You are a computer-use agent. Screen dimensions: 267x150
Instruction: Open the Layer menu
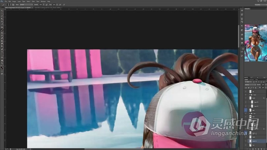(x=19, y=1)
